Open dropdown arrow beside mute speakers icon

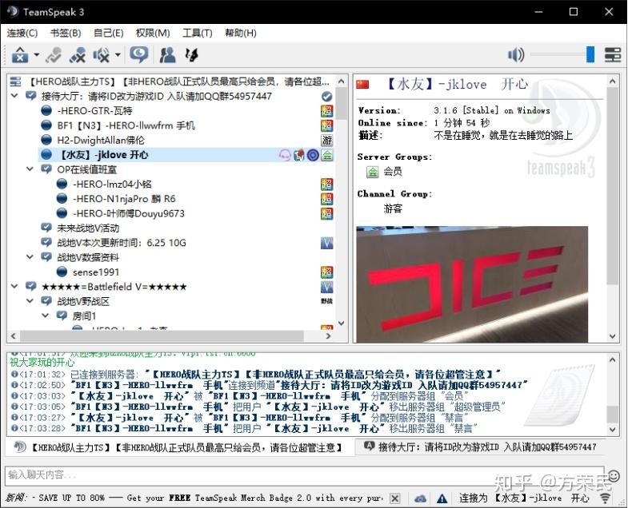118,55
